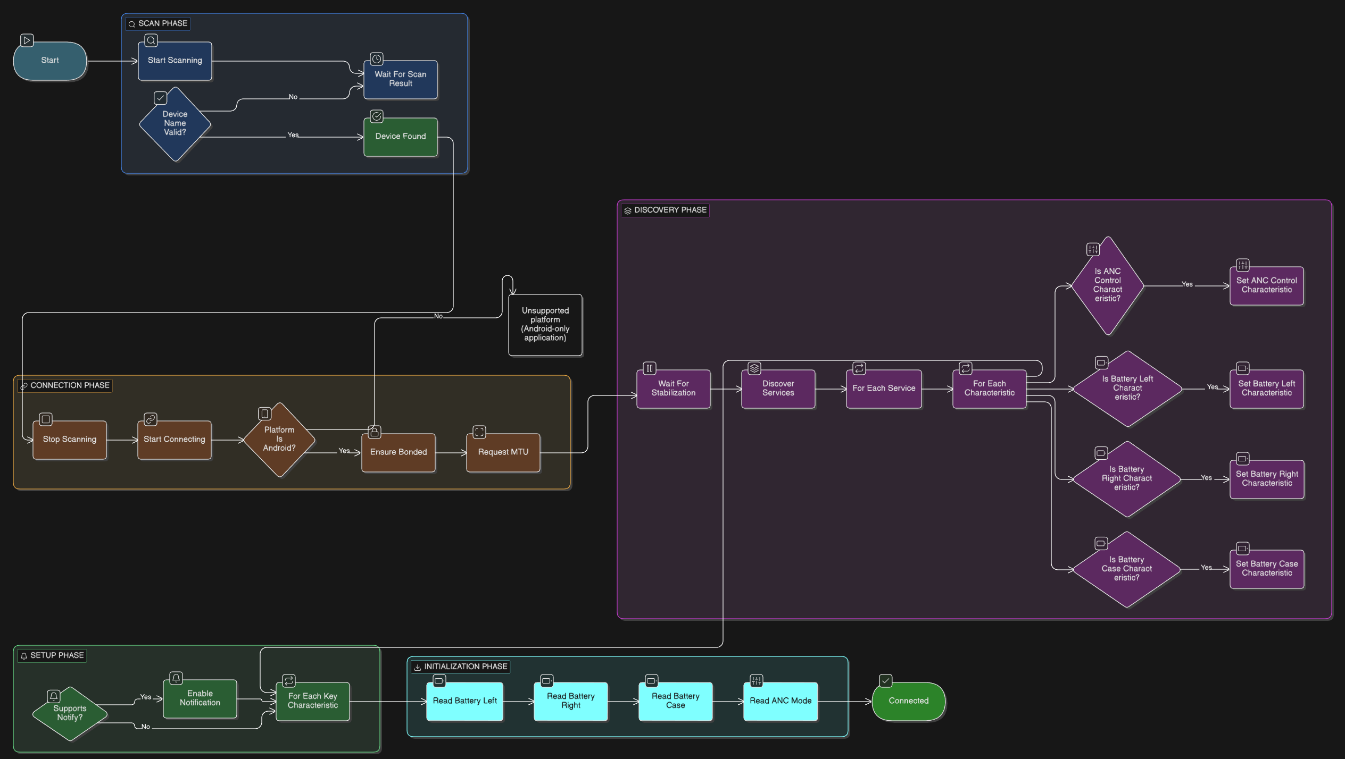The height and width of the screenshot is (759, 1345).
Task: Click layers icon on Discover Services node
Action: pos(754,368)
